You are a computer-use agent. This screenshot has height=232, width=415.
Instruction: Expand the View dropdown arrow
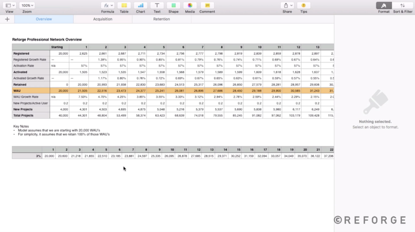14,5
